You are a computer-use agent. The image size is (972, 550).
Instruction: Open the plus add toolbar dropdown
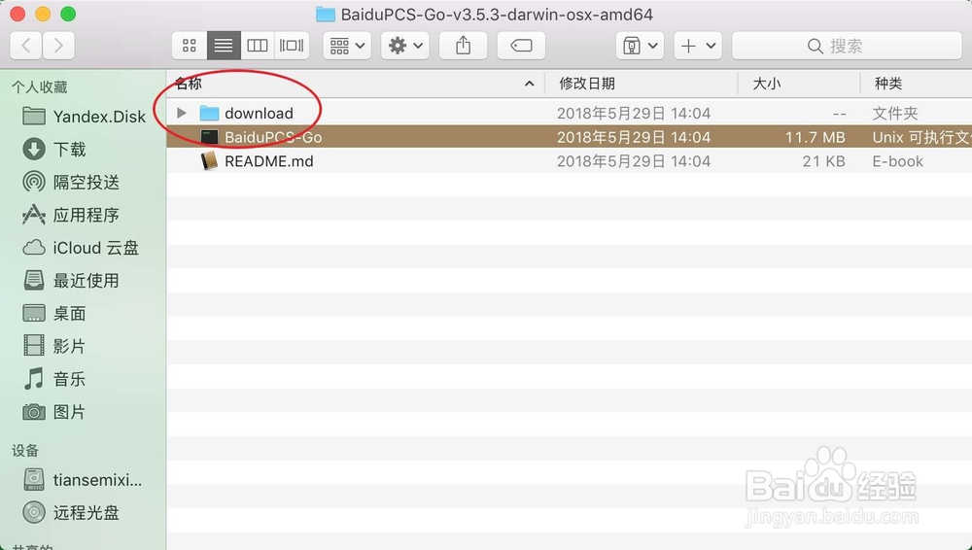coord(698,46)
